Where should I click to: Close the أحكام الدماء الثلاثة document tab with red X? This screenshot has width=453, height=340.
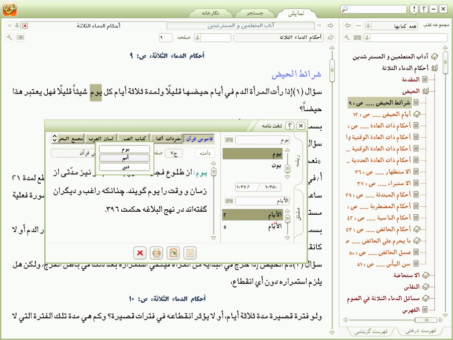[25, 26]
